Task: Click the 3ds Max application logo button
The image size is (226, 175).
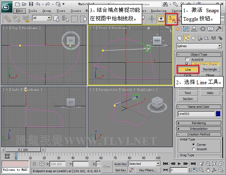Action: [x=7, y=7]
